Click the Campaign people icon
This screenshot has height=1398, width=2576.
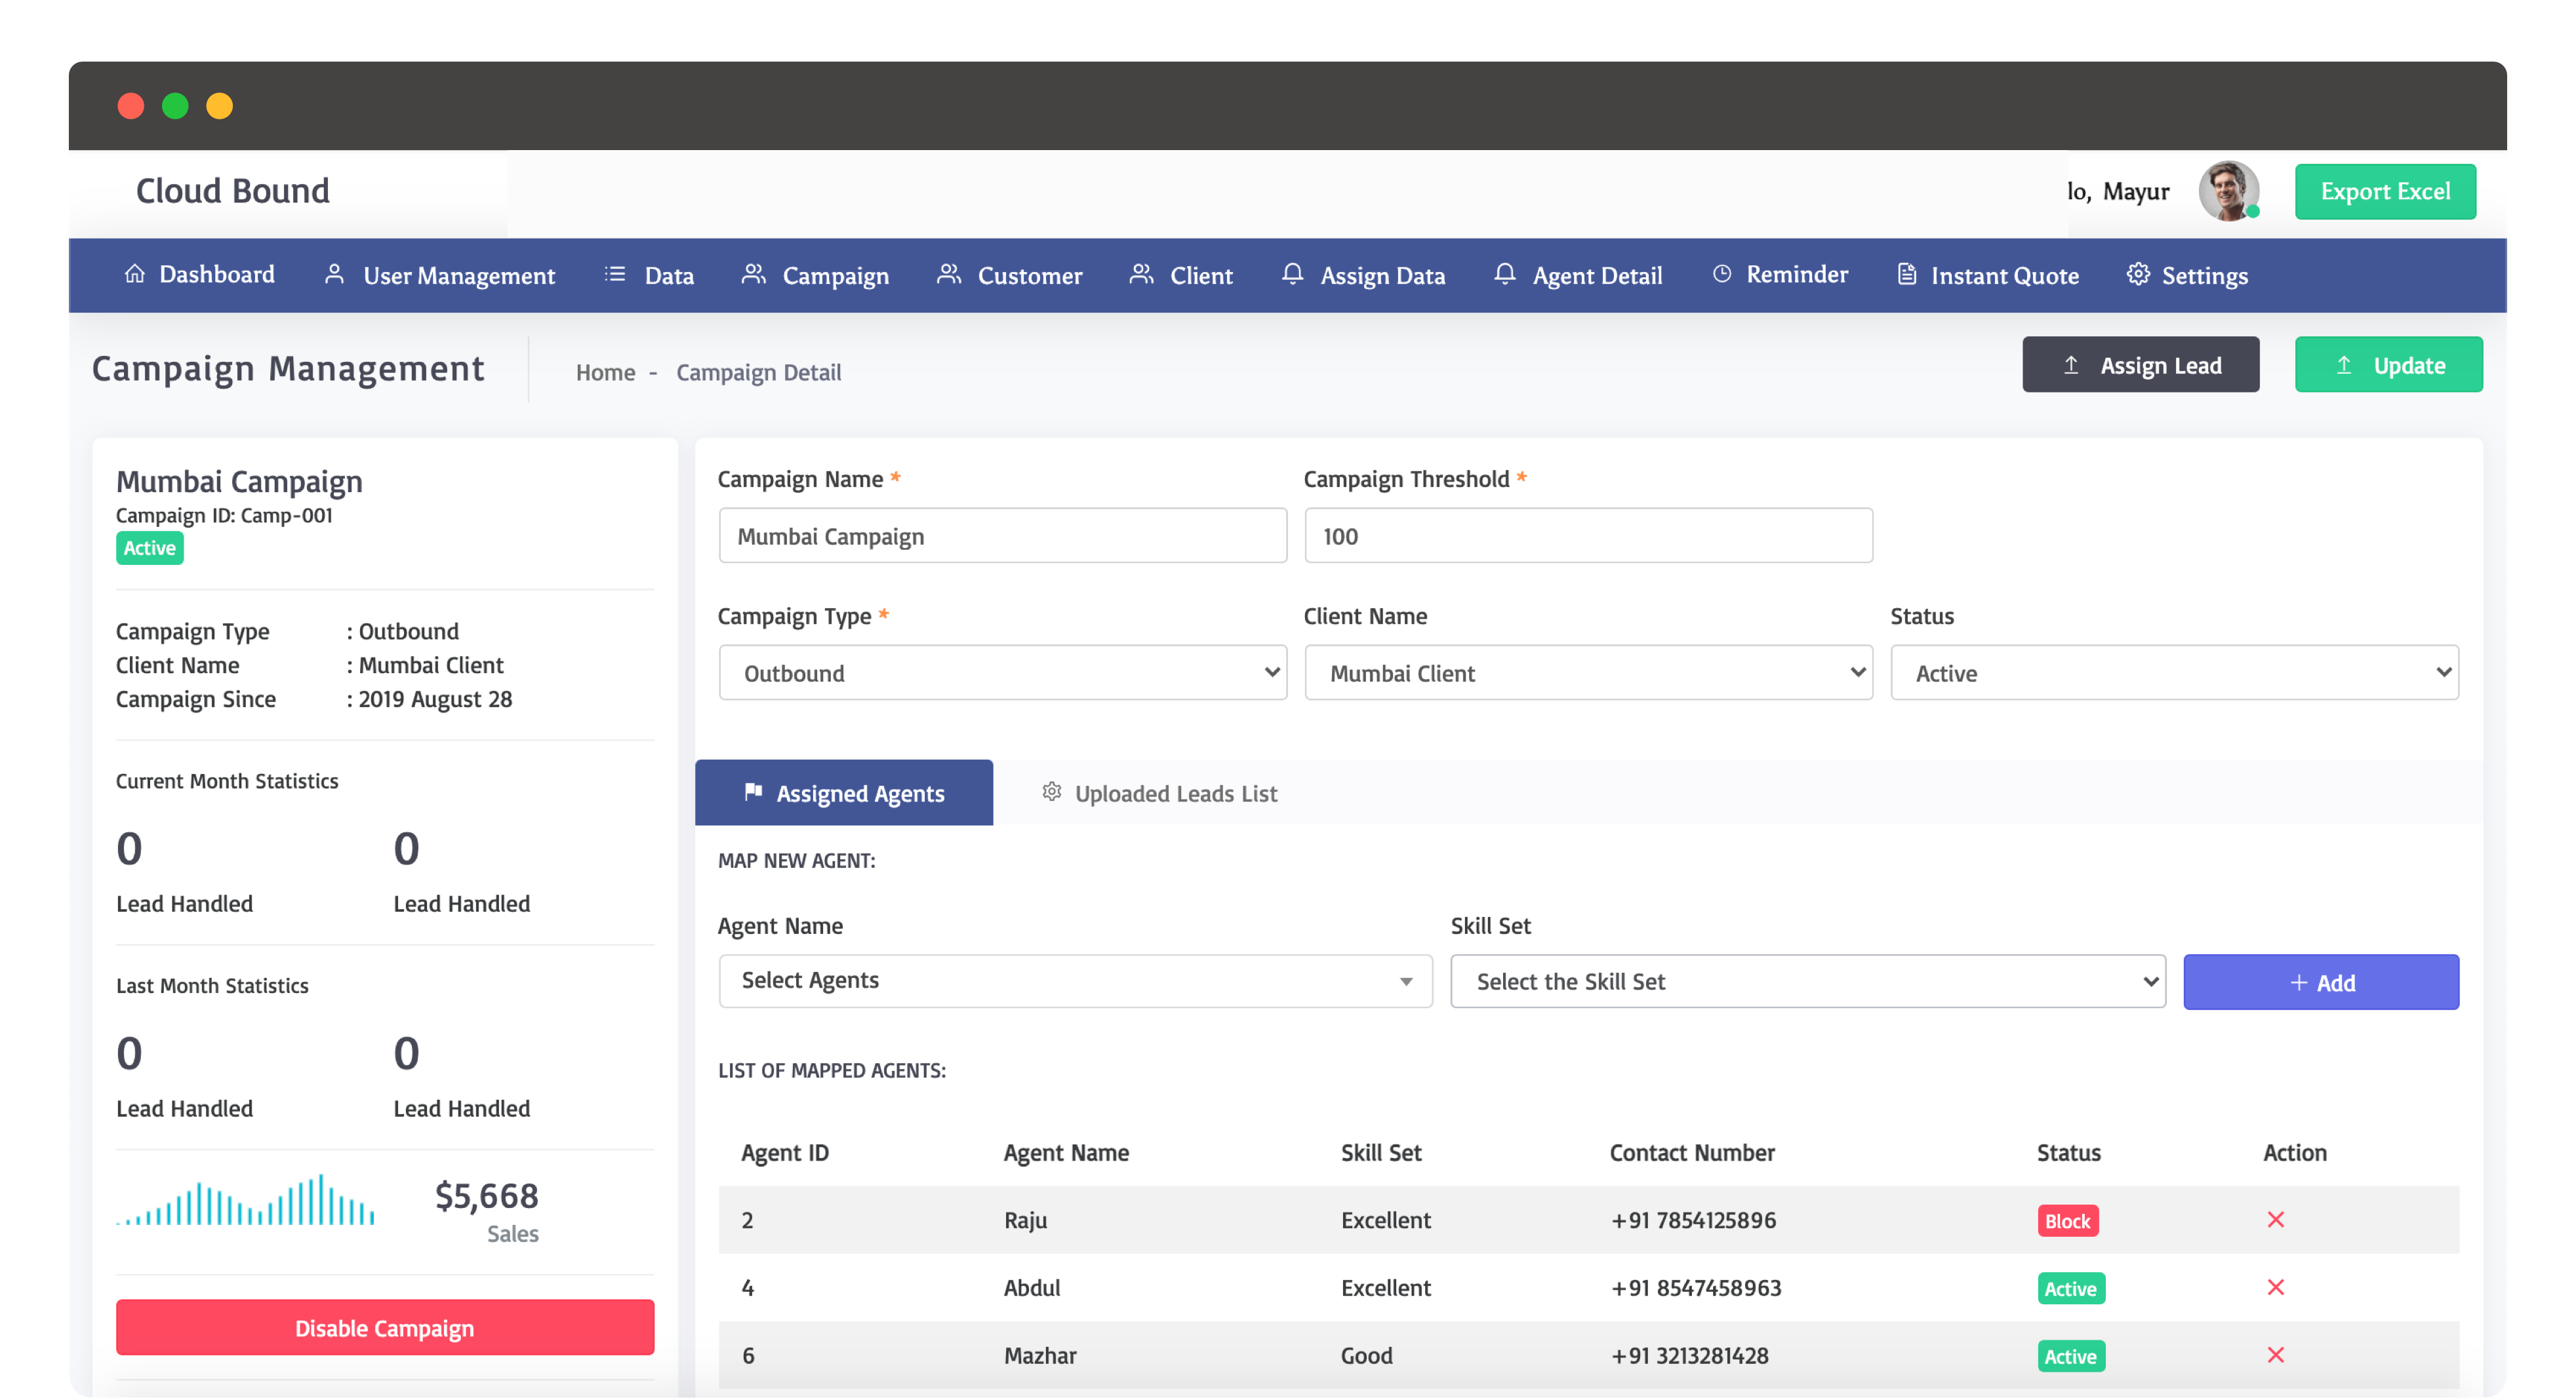point(754,274)
